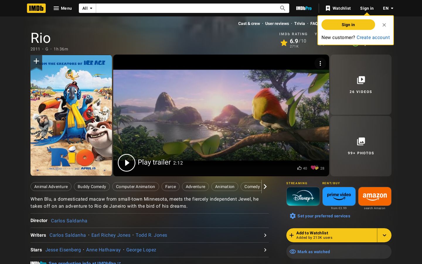
Task: Open the Watchlist options dropdown arrow
Action: (x=384, y=235)
